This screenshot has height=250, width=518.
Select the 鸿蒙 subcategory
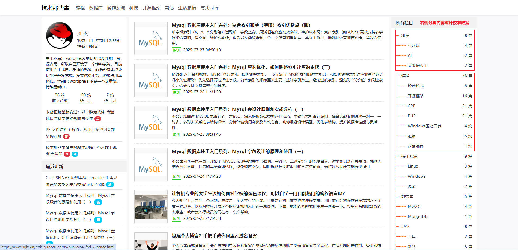[412, 186]
